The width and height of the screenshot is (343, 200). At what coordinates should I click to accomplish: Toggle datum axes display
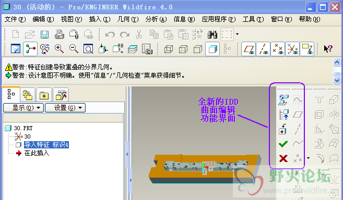(x=263, y=49)
